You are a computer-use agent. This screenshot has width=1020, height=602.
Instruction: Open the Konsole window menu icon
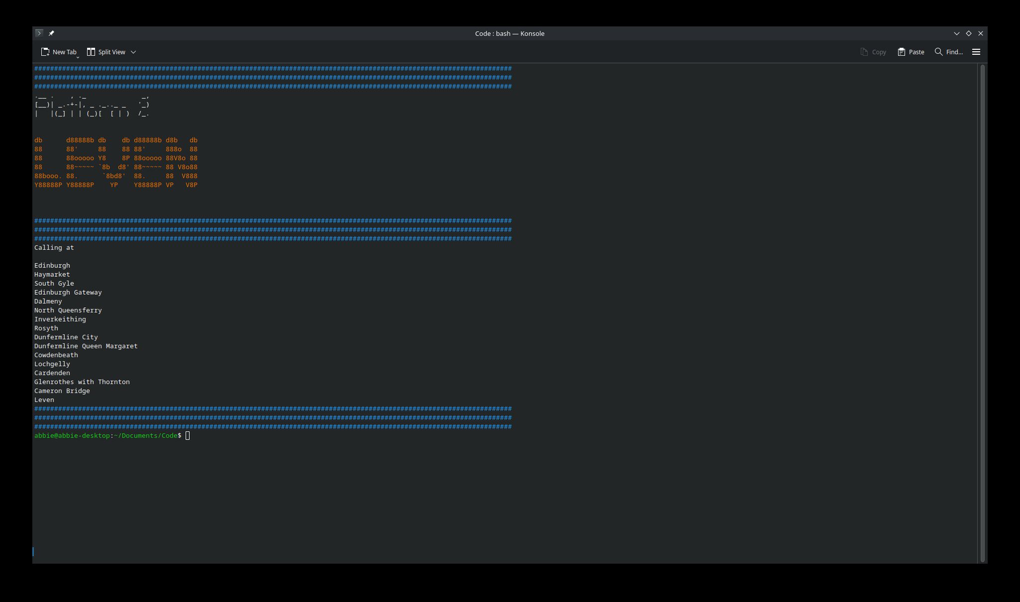(39, 33)
